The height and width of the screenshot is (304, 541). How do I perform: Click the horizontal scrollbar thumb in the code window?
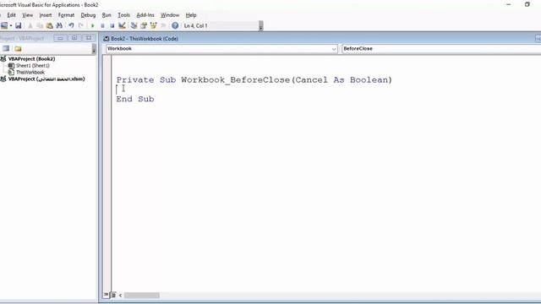point(142,296)
